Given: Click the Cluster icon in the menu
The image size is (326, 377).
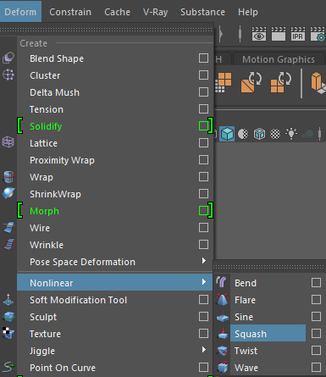Looking at the screenshot, I should [x=8, y=75].
